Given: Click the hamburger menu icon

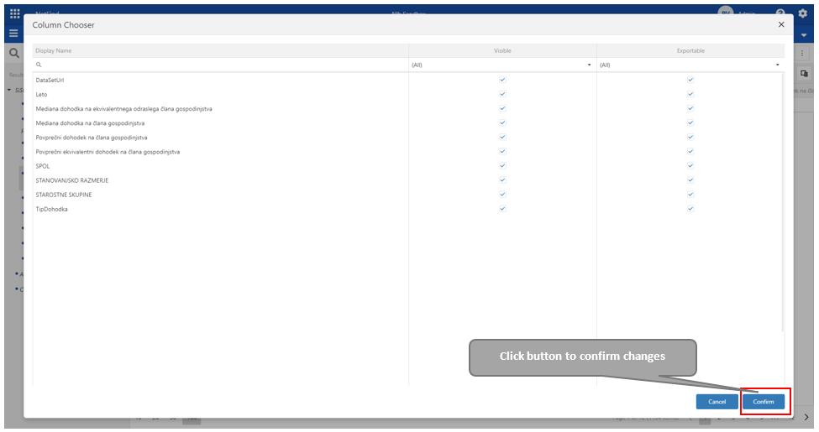Looking at the screenshot, I should pos(13,34).
